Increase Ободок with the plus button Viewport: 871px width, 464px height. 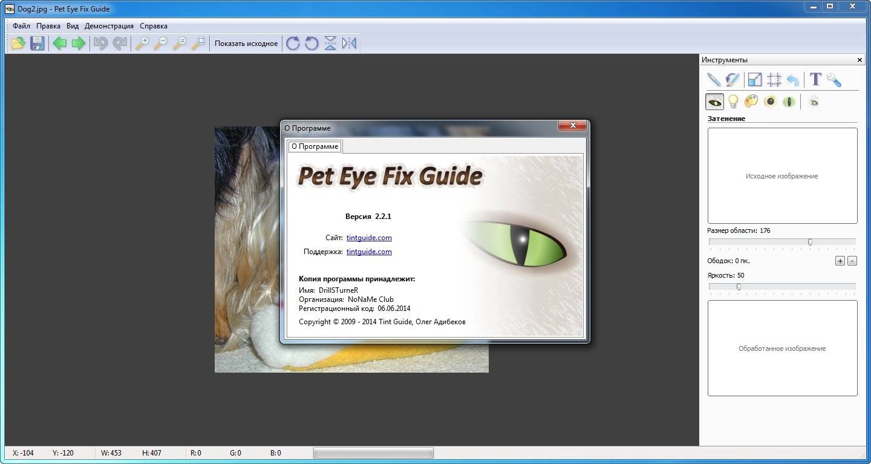point(840,261)
